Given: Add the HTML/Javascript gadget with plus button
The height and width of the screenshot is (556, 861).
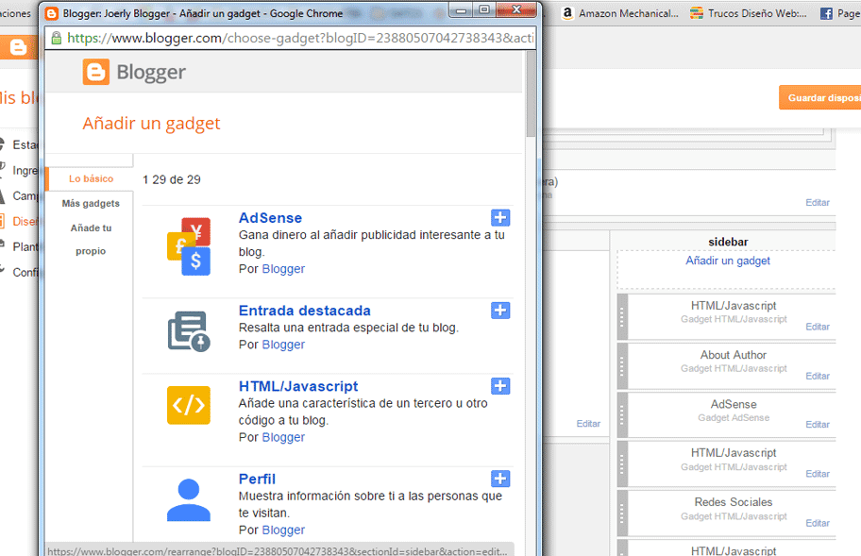Looking at the screenshot, I should (x=500, y=386).
